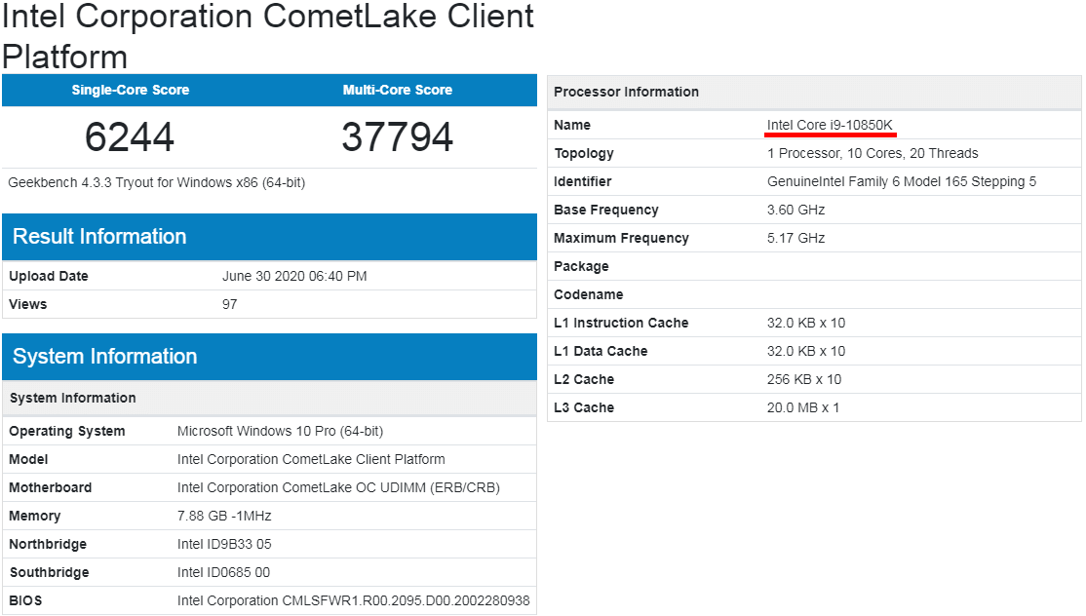This screenshot has height=616, width=1086.
Task: Select the L2 Cache value 256 KB x 10
Action: [x=804, y=380]
